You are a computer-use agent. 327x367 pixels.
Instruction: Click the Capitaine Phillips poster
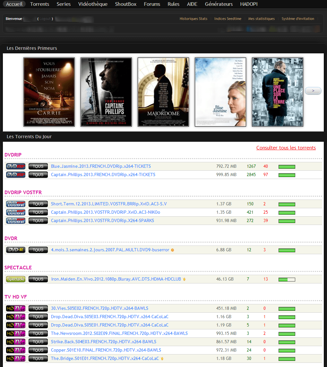point(106,92)
